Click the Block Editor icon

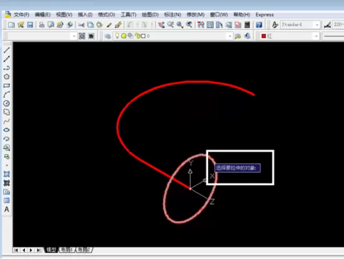point(118,25)
